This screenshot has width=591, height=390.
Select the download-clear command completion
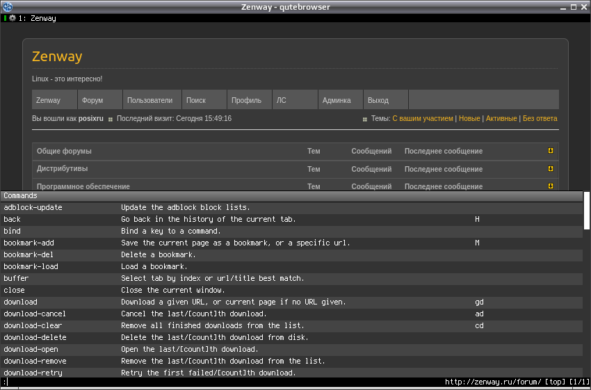(x=291, y=325)
